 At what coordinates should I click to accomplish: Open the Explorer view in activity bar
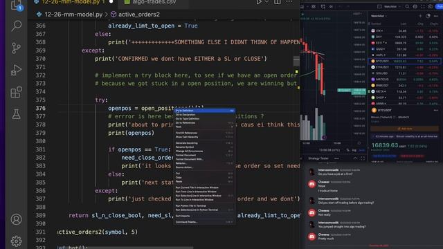(16, 5)
